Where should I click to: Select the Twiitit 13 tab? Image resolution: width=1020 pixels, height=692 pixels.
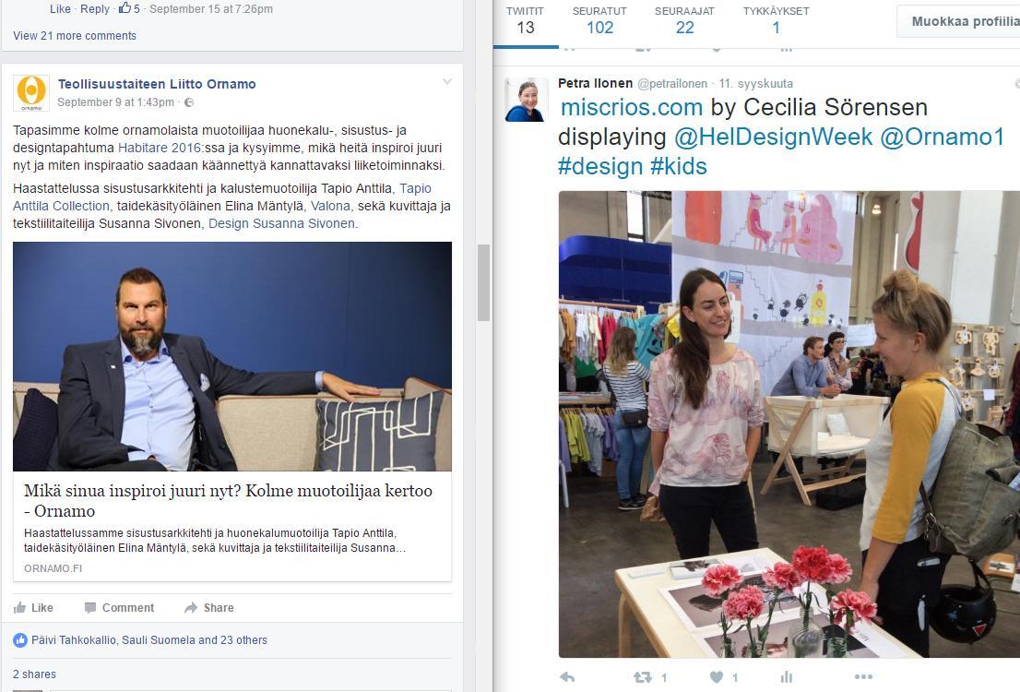tap(525, 21)
